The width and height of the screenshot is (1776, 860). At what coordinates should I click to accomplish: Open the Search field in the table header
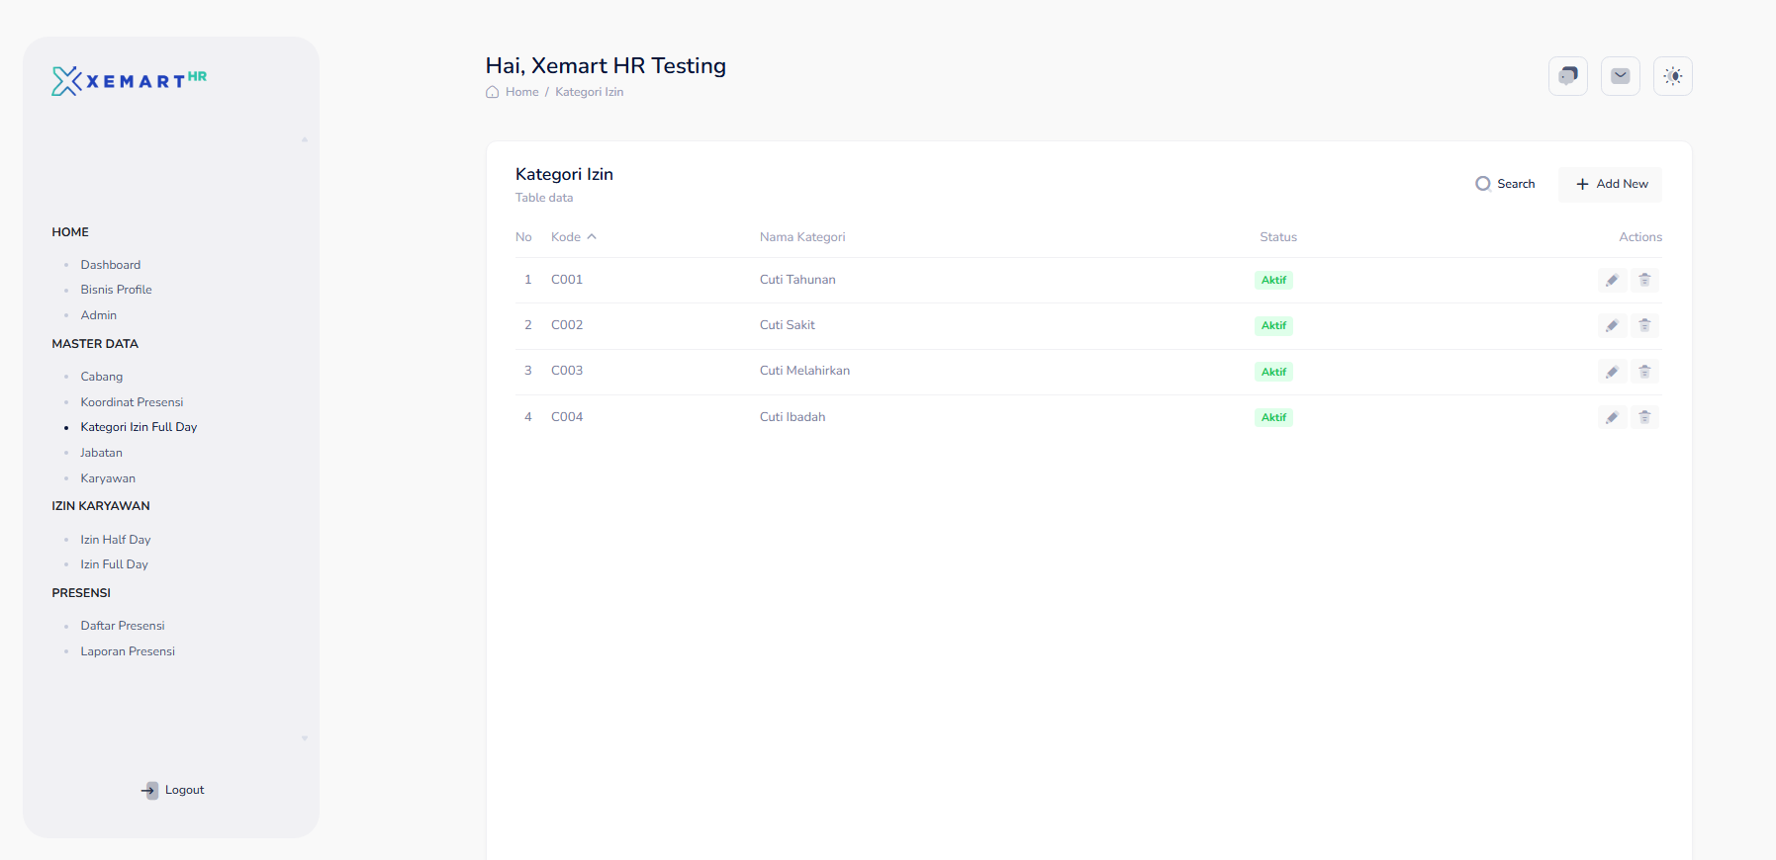pyautogui.click(x=1505, y=184)
